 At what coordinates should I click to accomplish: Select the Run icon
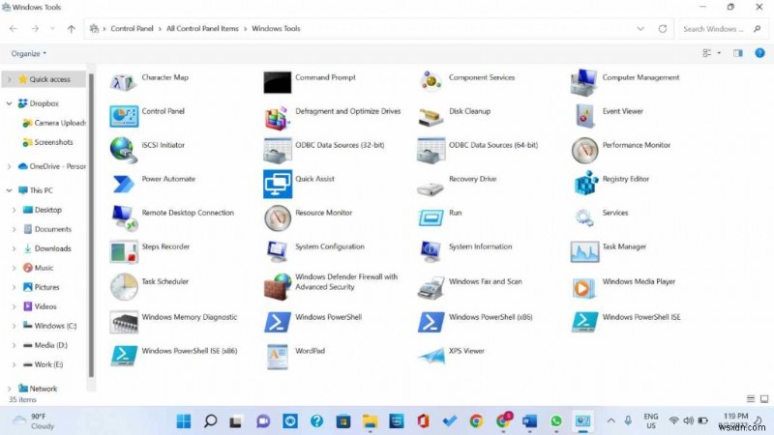tap(431, 217)
